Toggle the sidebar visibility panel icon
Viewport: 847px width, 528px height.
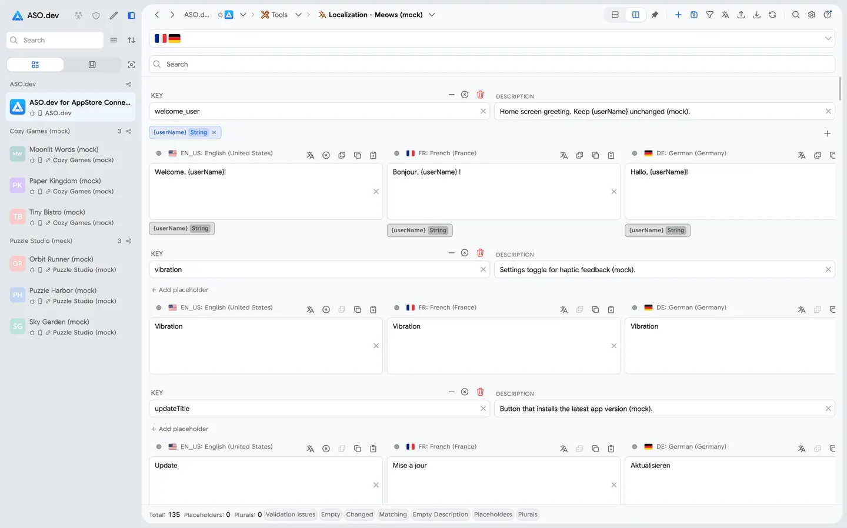click(131, 16)
